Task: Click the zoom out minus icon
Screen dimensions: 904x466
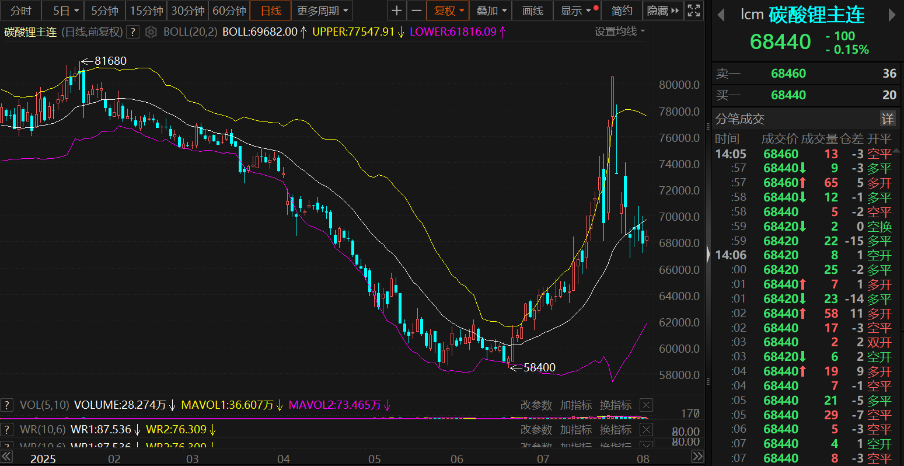Action: 416,11
